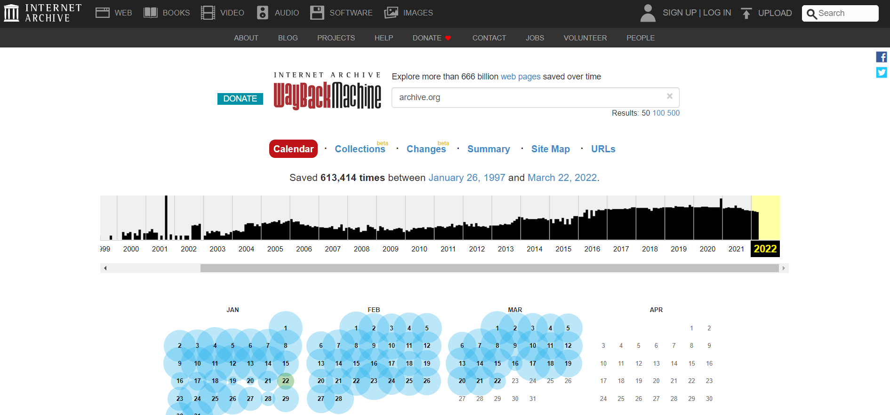Select the highlighted January 22 snapshot
The width and height of the screenshot is (890, 415).
[x=286, y=381]
